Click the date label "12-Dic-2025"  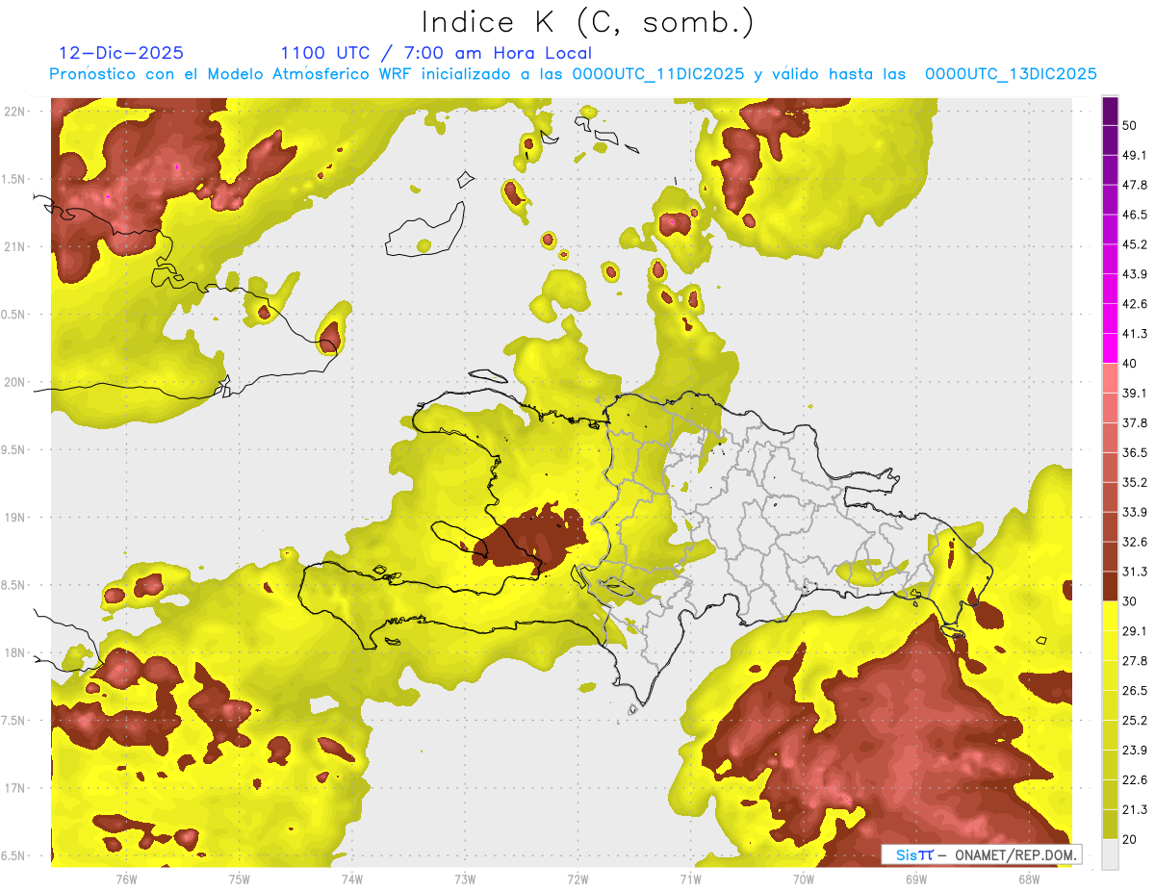point(121,53)
